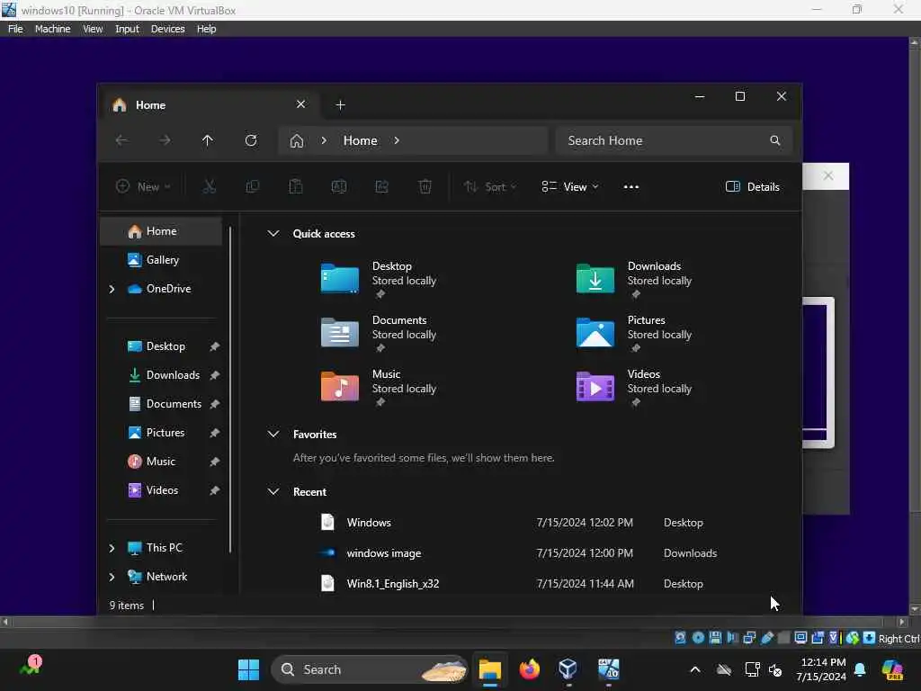The image size is (921, 691).
Task: Open the New dropdown button
Action: (143, 187)
